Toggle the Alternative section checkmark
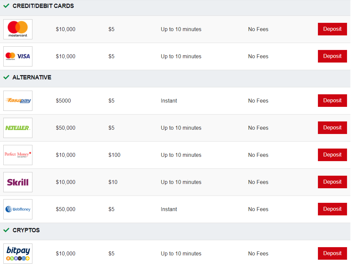The height and width of the screenshot is (267, 351). (6, 77)
